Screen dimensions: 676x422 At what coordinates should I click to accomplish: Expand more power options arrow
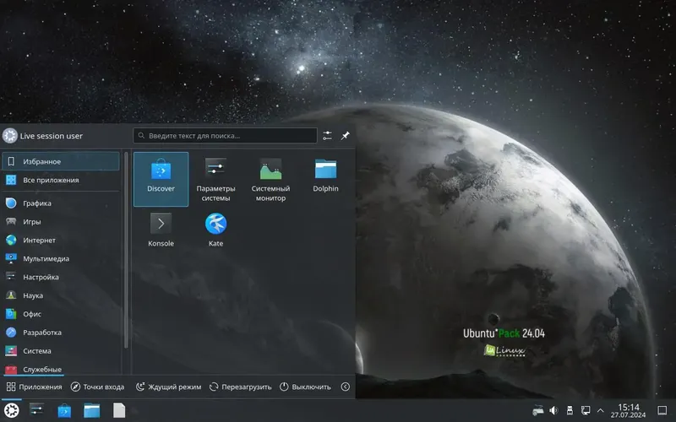coord(346,387)
